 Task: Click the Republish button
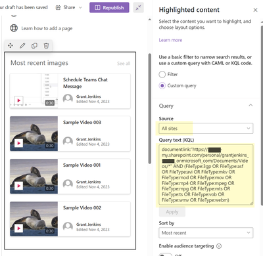click(109, 8)
